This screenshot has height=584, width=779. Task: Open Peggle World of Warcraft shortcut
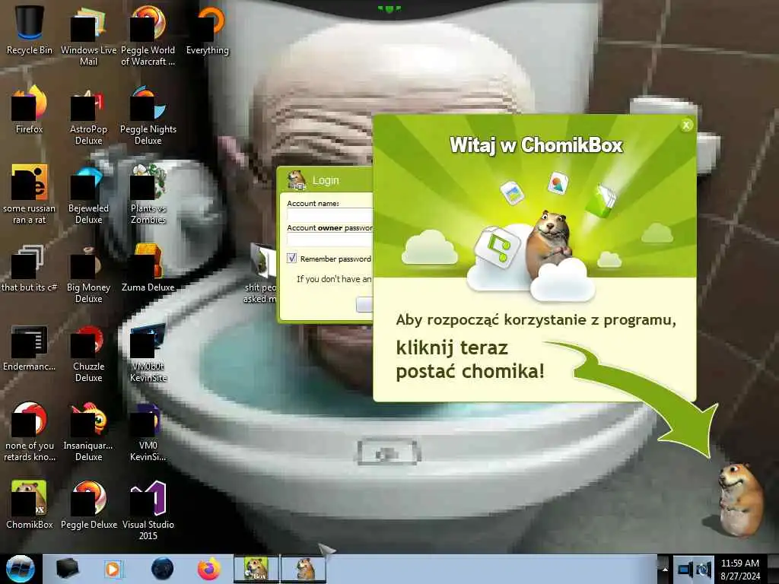148,35
